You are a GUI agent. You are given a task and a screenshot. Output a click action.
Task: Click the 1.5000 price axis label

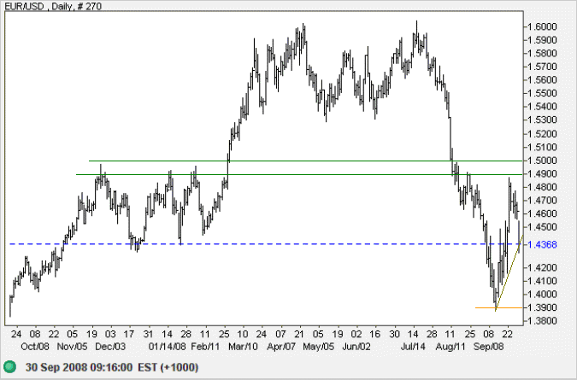coord(543,161)
